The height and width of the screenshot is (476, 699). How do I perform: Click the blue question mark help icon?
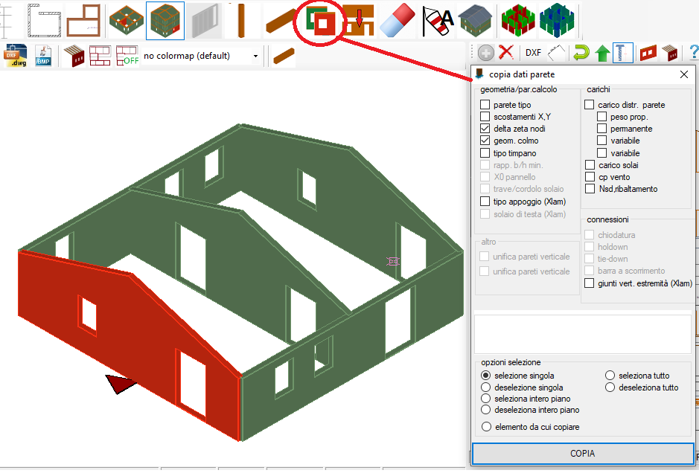point(693,53)
